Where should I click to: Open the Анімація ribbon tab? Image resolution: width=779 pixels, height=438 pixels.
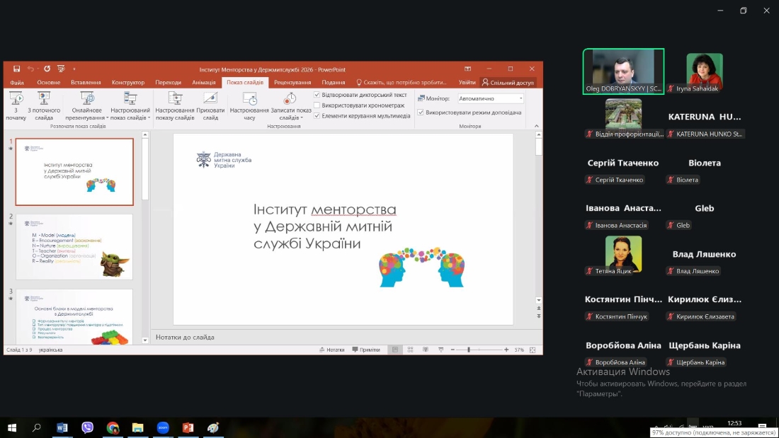pos(203,83)
